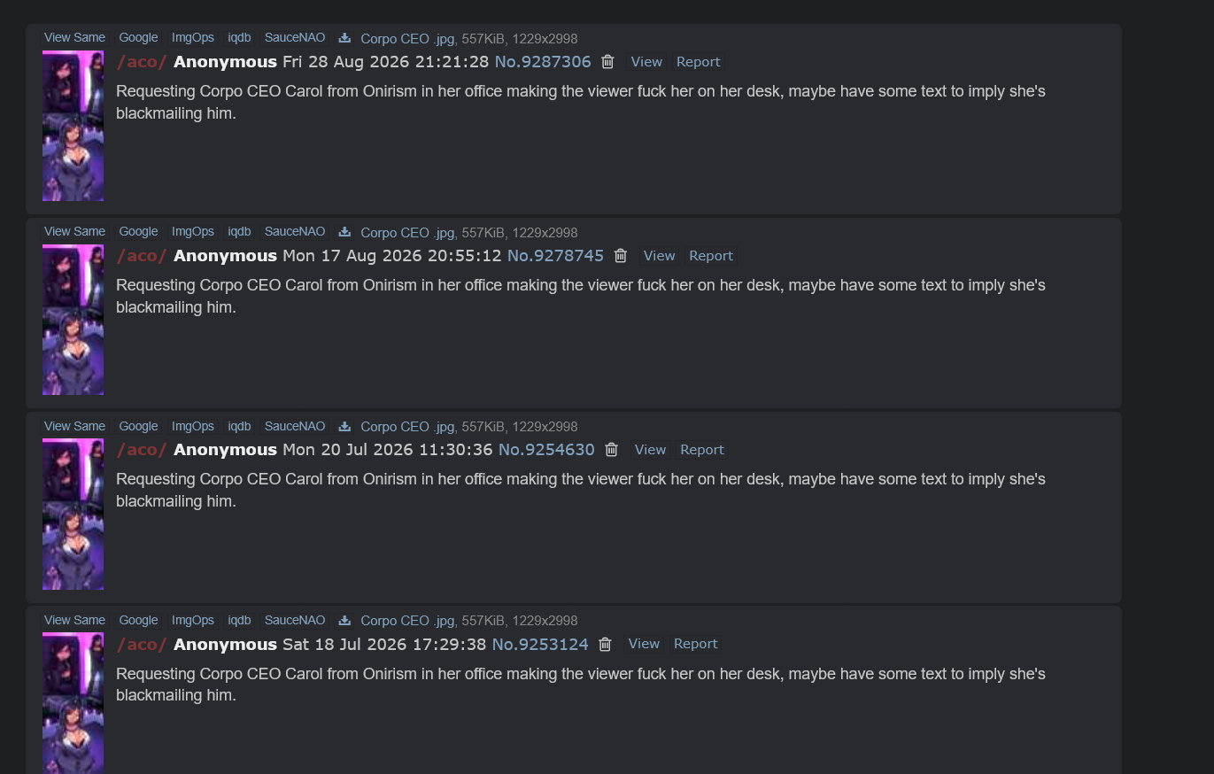
Task: Open /aco/ board link on post No.9254630
Action: point(142,450)
